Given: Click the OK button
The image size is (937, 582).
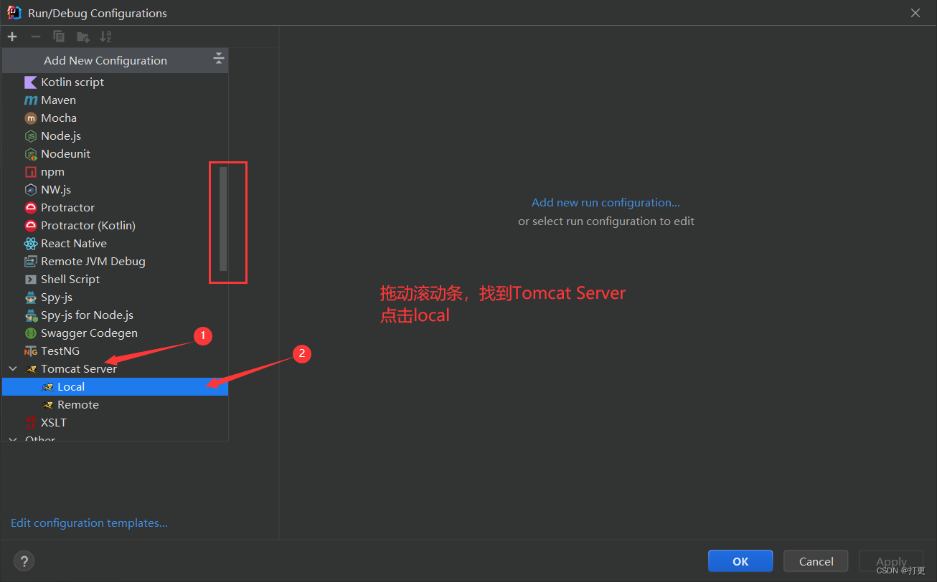Looking at the screenshot, I should [740, 561].
